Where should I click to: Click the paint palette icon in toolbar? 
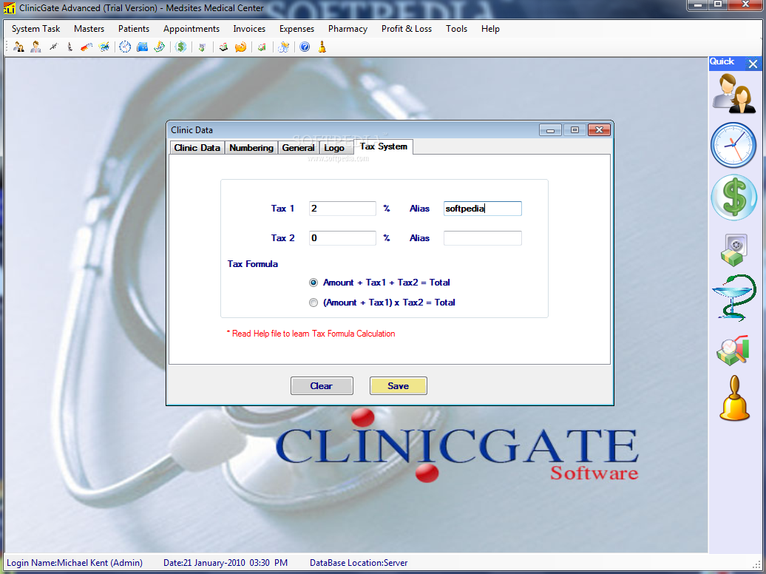click(104, 47)
